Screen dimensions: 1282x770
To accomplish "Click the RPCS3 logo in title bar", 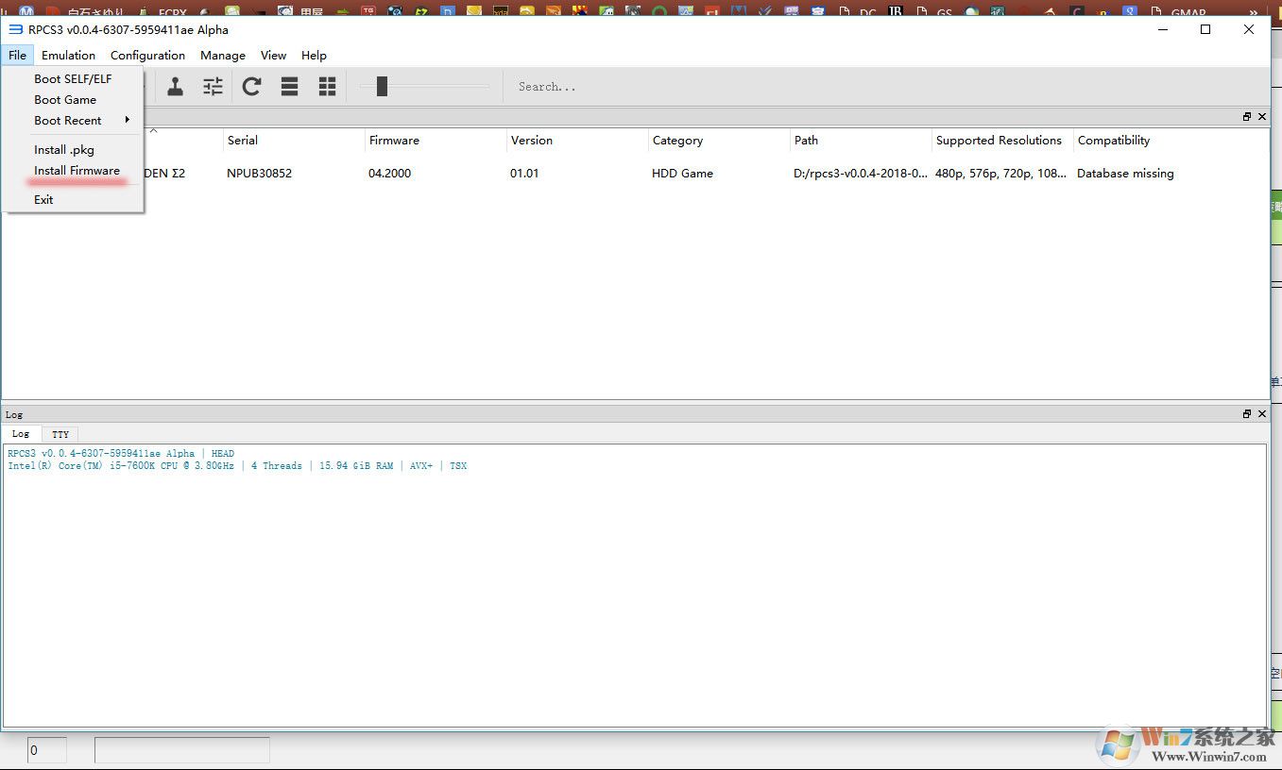I will point(15,29).
